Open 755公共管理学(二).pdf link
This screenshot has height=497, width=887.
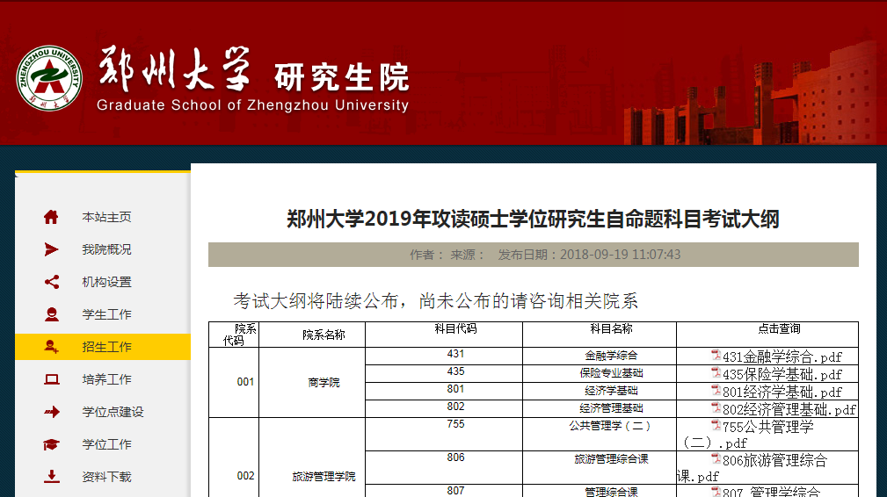(x=767, y=428)
